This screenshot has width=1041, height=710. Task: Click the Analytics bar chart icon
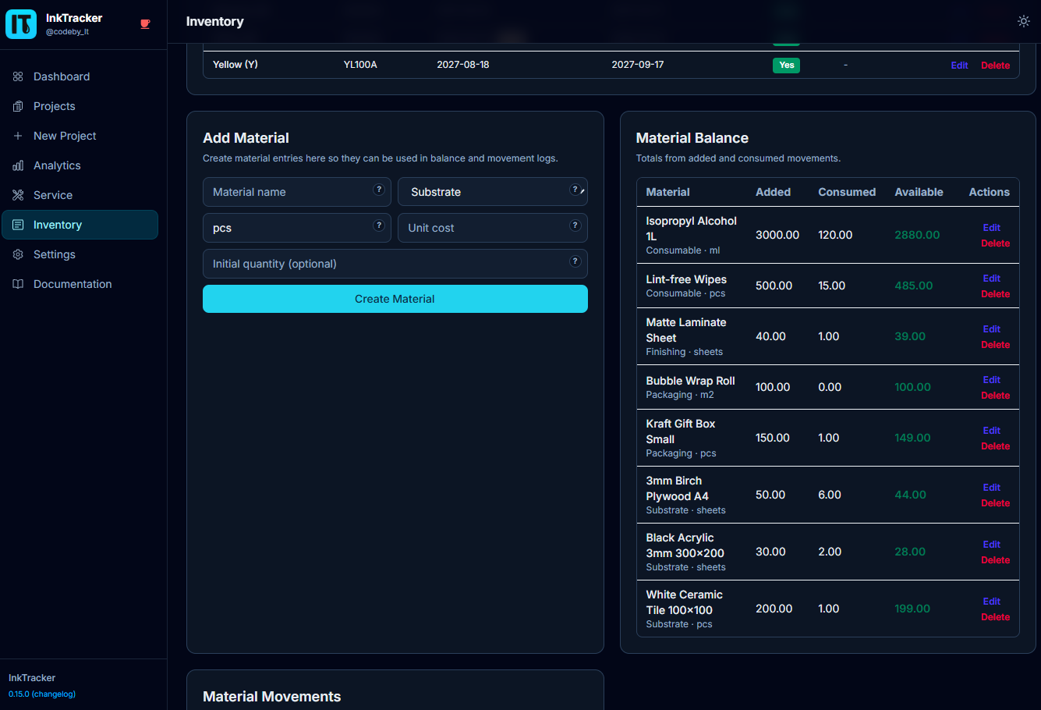[x=18, y=165]
